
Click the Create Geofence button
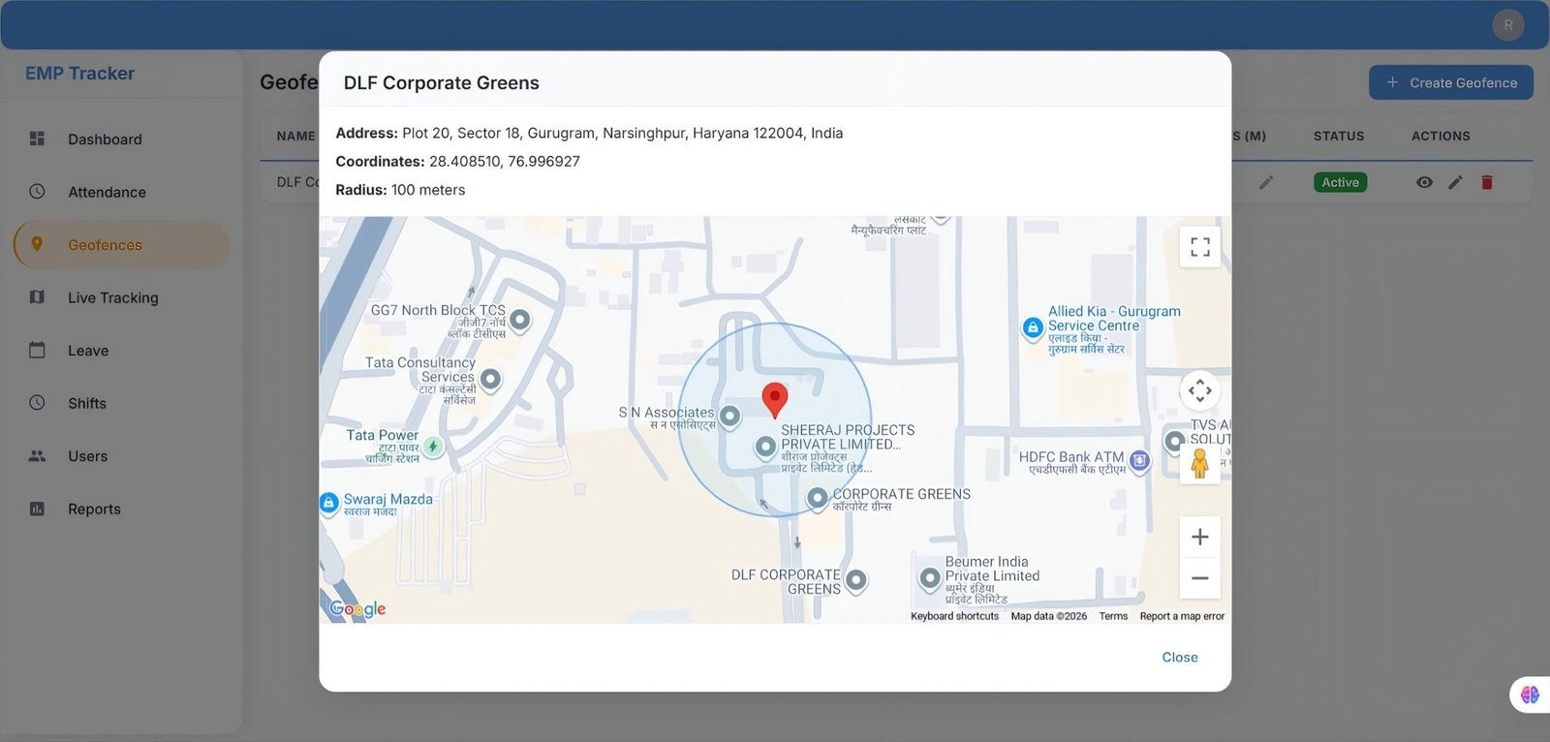tap(1450, 82)
